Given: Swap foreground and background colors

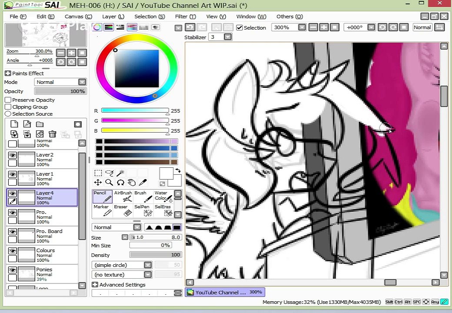Looking at the screenshot, I should click(x=178, y=170).
